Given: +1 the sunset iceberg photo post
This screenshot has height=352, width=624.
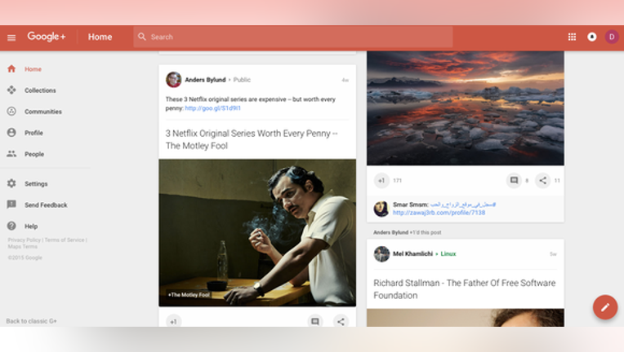Looking at the screenshot, I should tap(381, 181).
